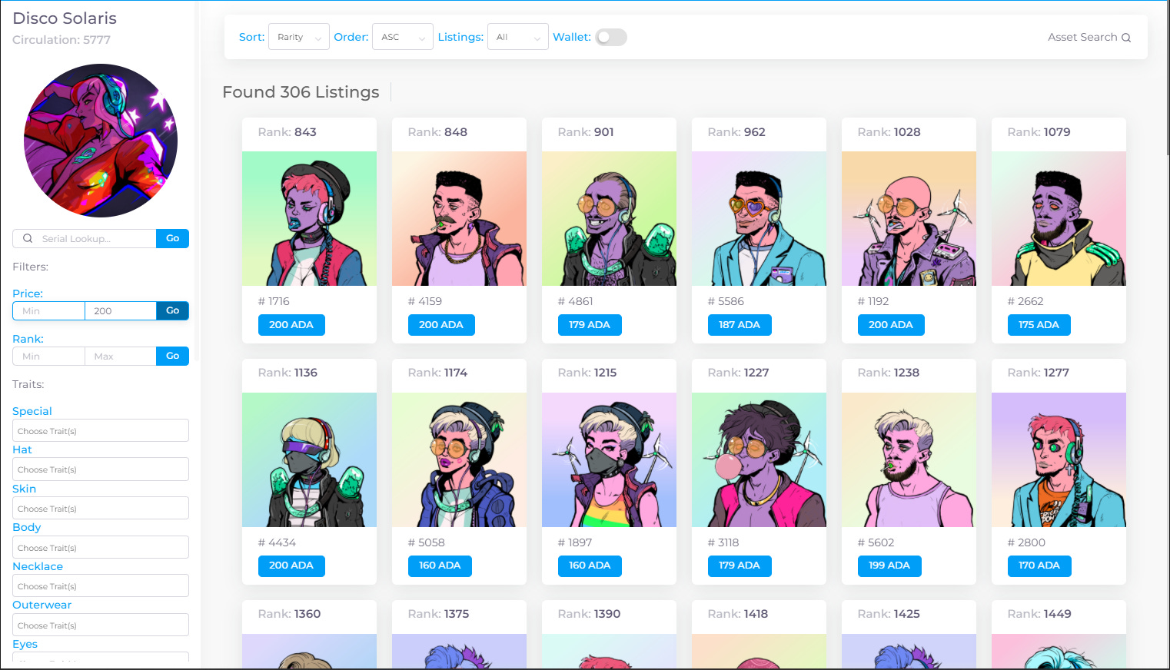This screenshot has height=670, width=1170.
Task: Open the Rank 1028 NFT image
Action: coord(909,218)
